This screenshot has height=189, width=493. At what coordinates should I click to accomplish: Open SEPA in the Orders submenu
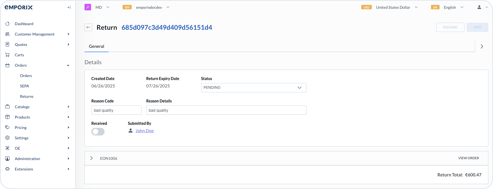24,86
